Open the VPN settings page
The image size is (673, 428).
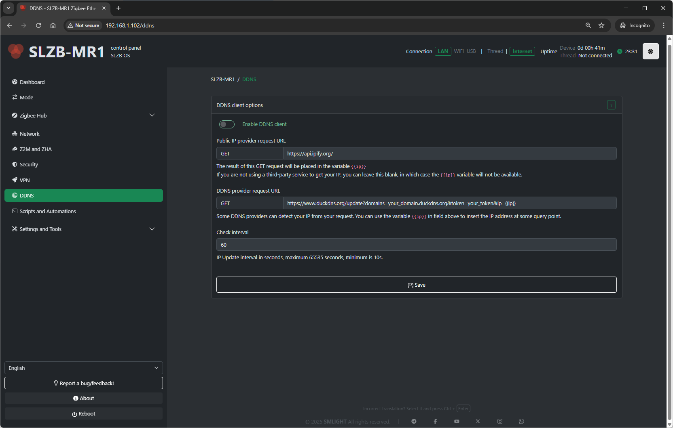[x=25, y=180]
